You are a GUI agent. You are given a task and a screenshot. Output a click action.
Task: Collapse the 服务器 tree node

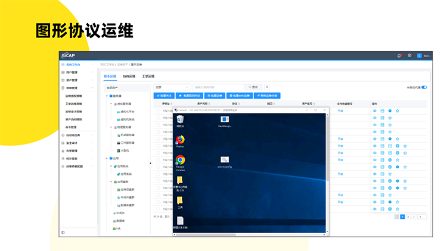coord(107,96)
